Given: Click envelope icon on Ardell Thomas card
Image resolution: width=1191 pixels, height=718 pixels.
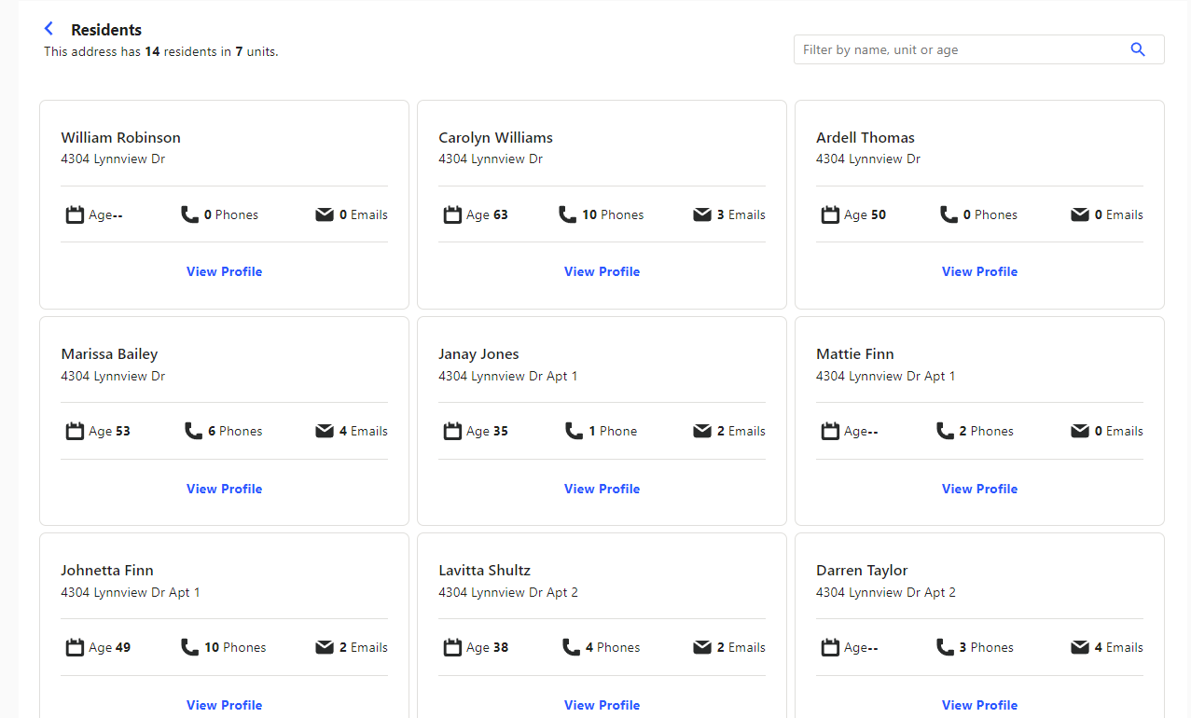Looking at the screenshot, I should (x=1080, y=214).
